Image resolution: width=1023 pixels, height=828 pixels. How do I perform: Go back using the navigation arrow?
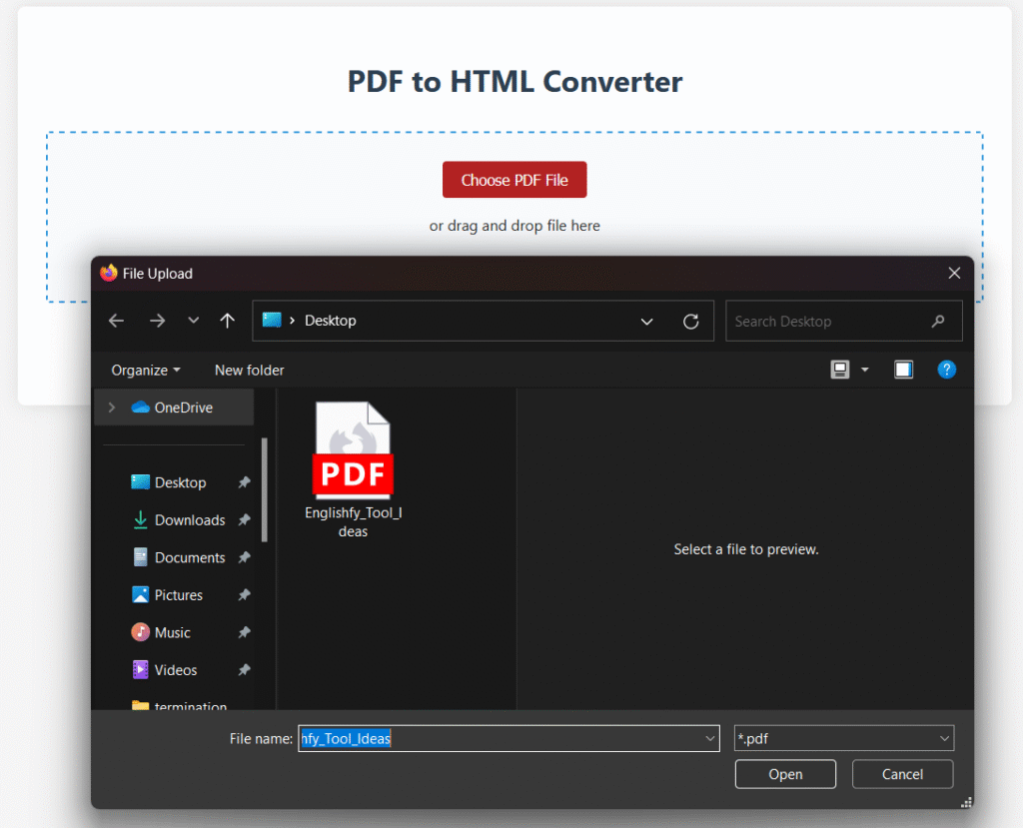(116, 321)
